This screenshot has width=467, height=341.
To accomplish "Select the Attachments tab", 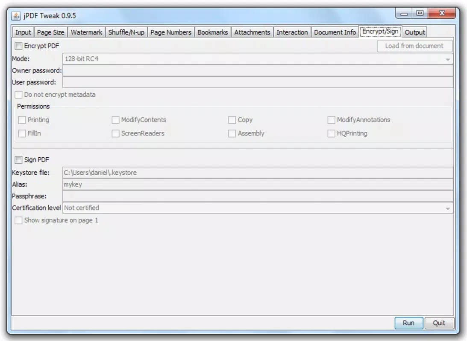I will (252, 32).
